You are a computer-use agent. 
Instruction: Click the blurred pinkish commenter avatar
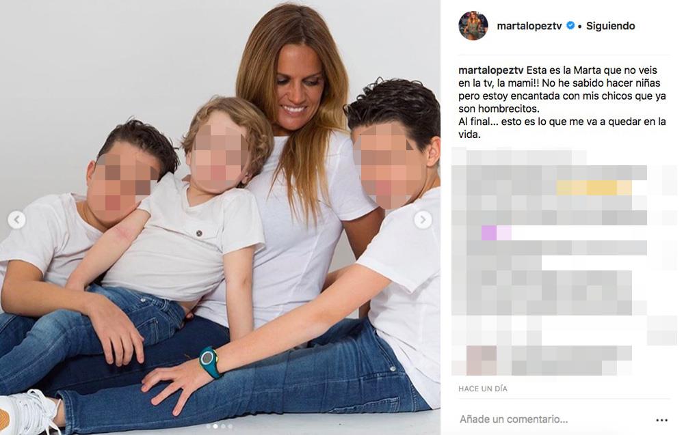[x=482, y=361]
